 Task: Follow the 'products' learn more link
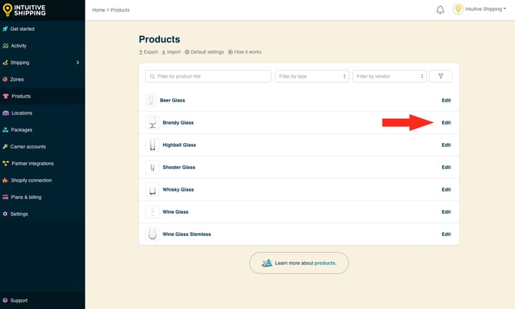tap(325, 263)
